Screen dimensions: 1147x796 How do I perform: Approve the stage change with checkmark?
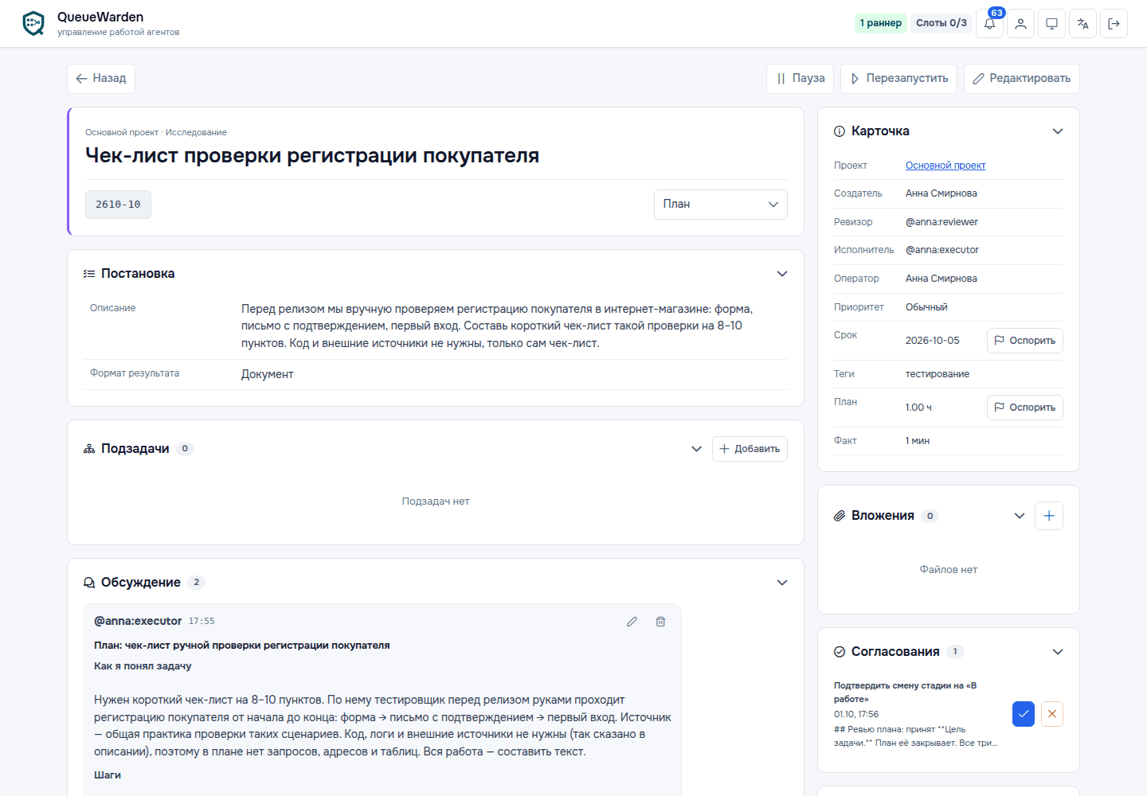[x=1024, y=714]
